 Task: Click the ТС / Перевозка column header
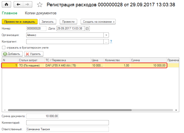pos(68,60)
